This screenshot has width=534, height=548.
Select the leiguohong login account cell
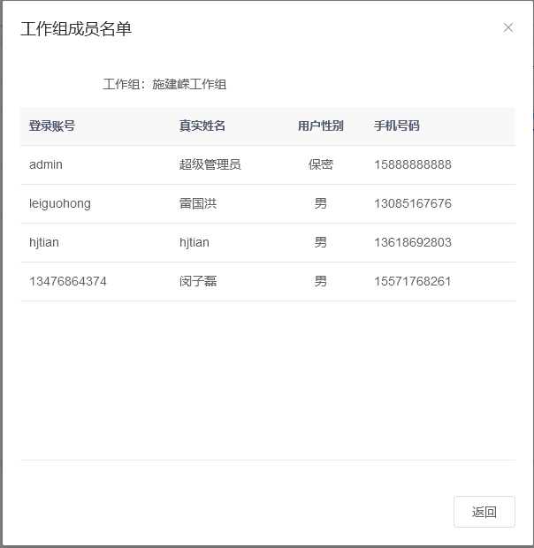coord(60,203)
